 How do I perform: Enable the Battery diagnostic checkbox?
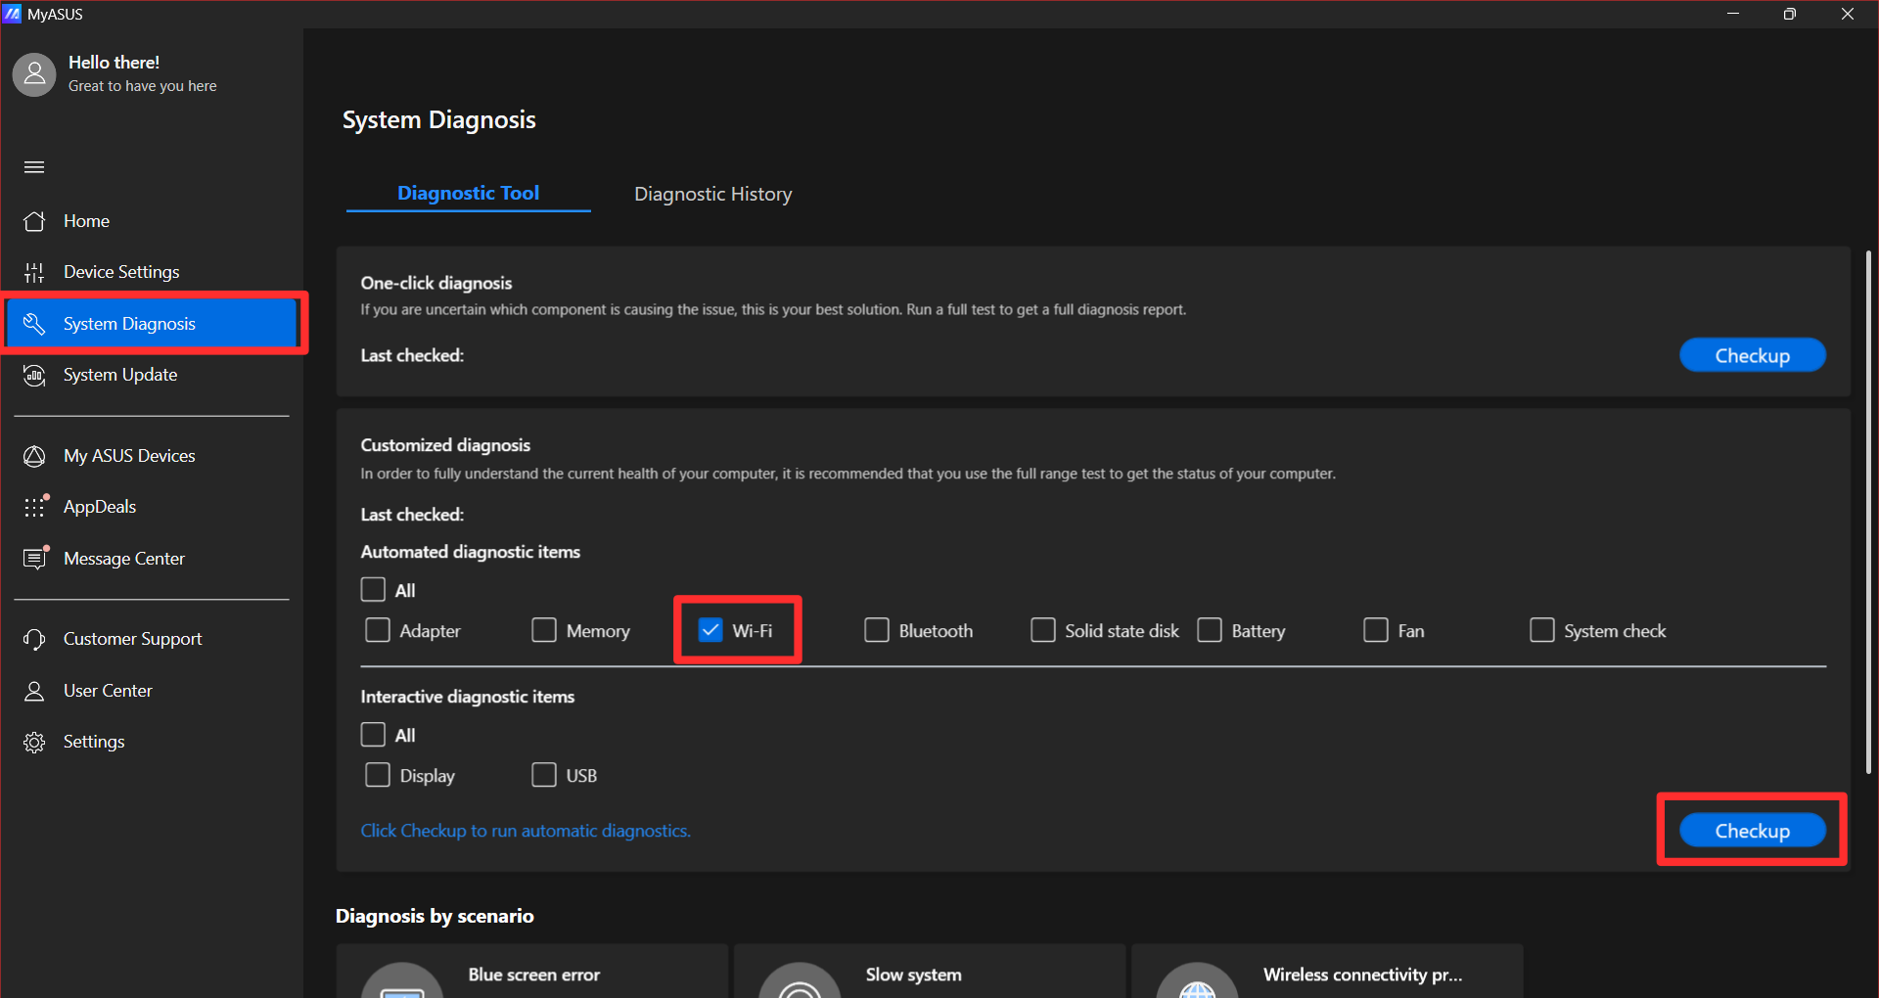click(x=1210, y=630)
